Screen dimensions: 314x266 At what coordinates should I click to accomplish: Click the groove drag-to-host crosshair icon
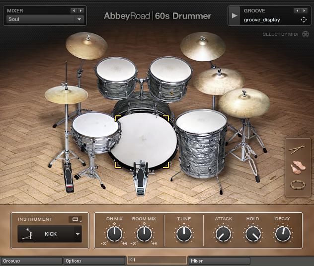pyautogui.click(x=304, y=20)
